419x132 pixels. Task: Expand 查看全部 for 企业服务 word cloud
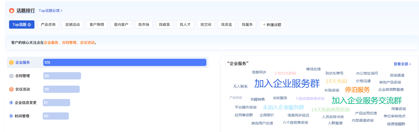pyautogui.click(x=402, y=64)
